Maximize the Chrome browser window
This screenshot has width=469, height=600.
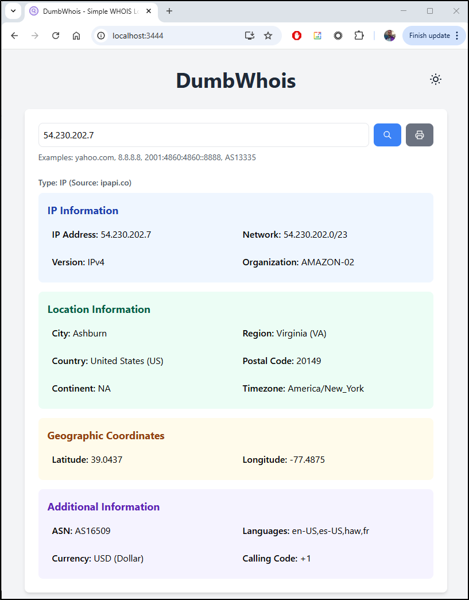429,11
